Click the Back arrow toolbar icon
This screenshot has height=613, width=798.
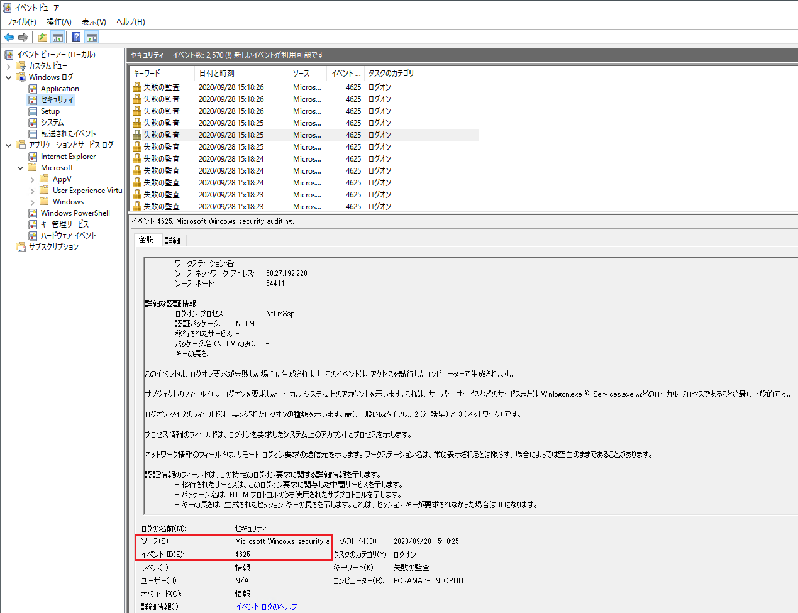coord(9,37)
